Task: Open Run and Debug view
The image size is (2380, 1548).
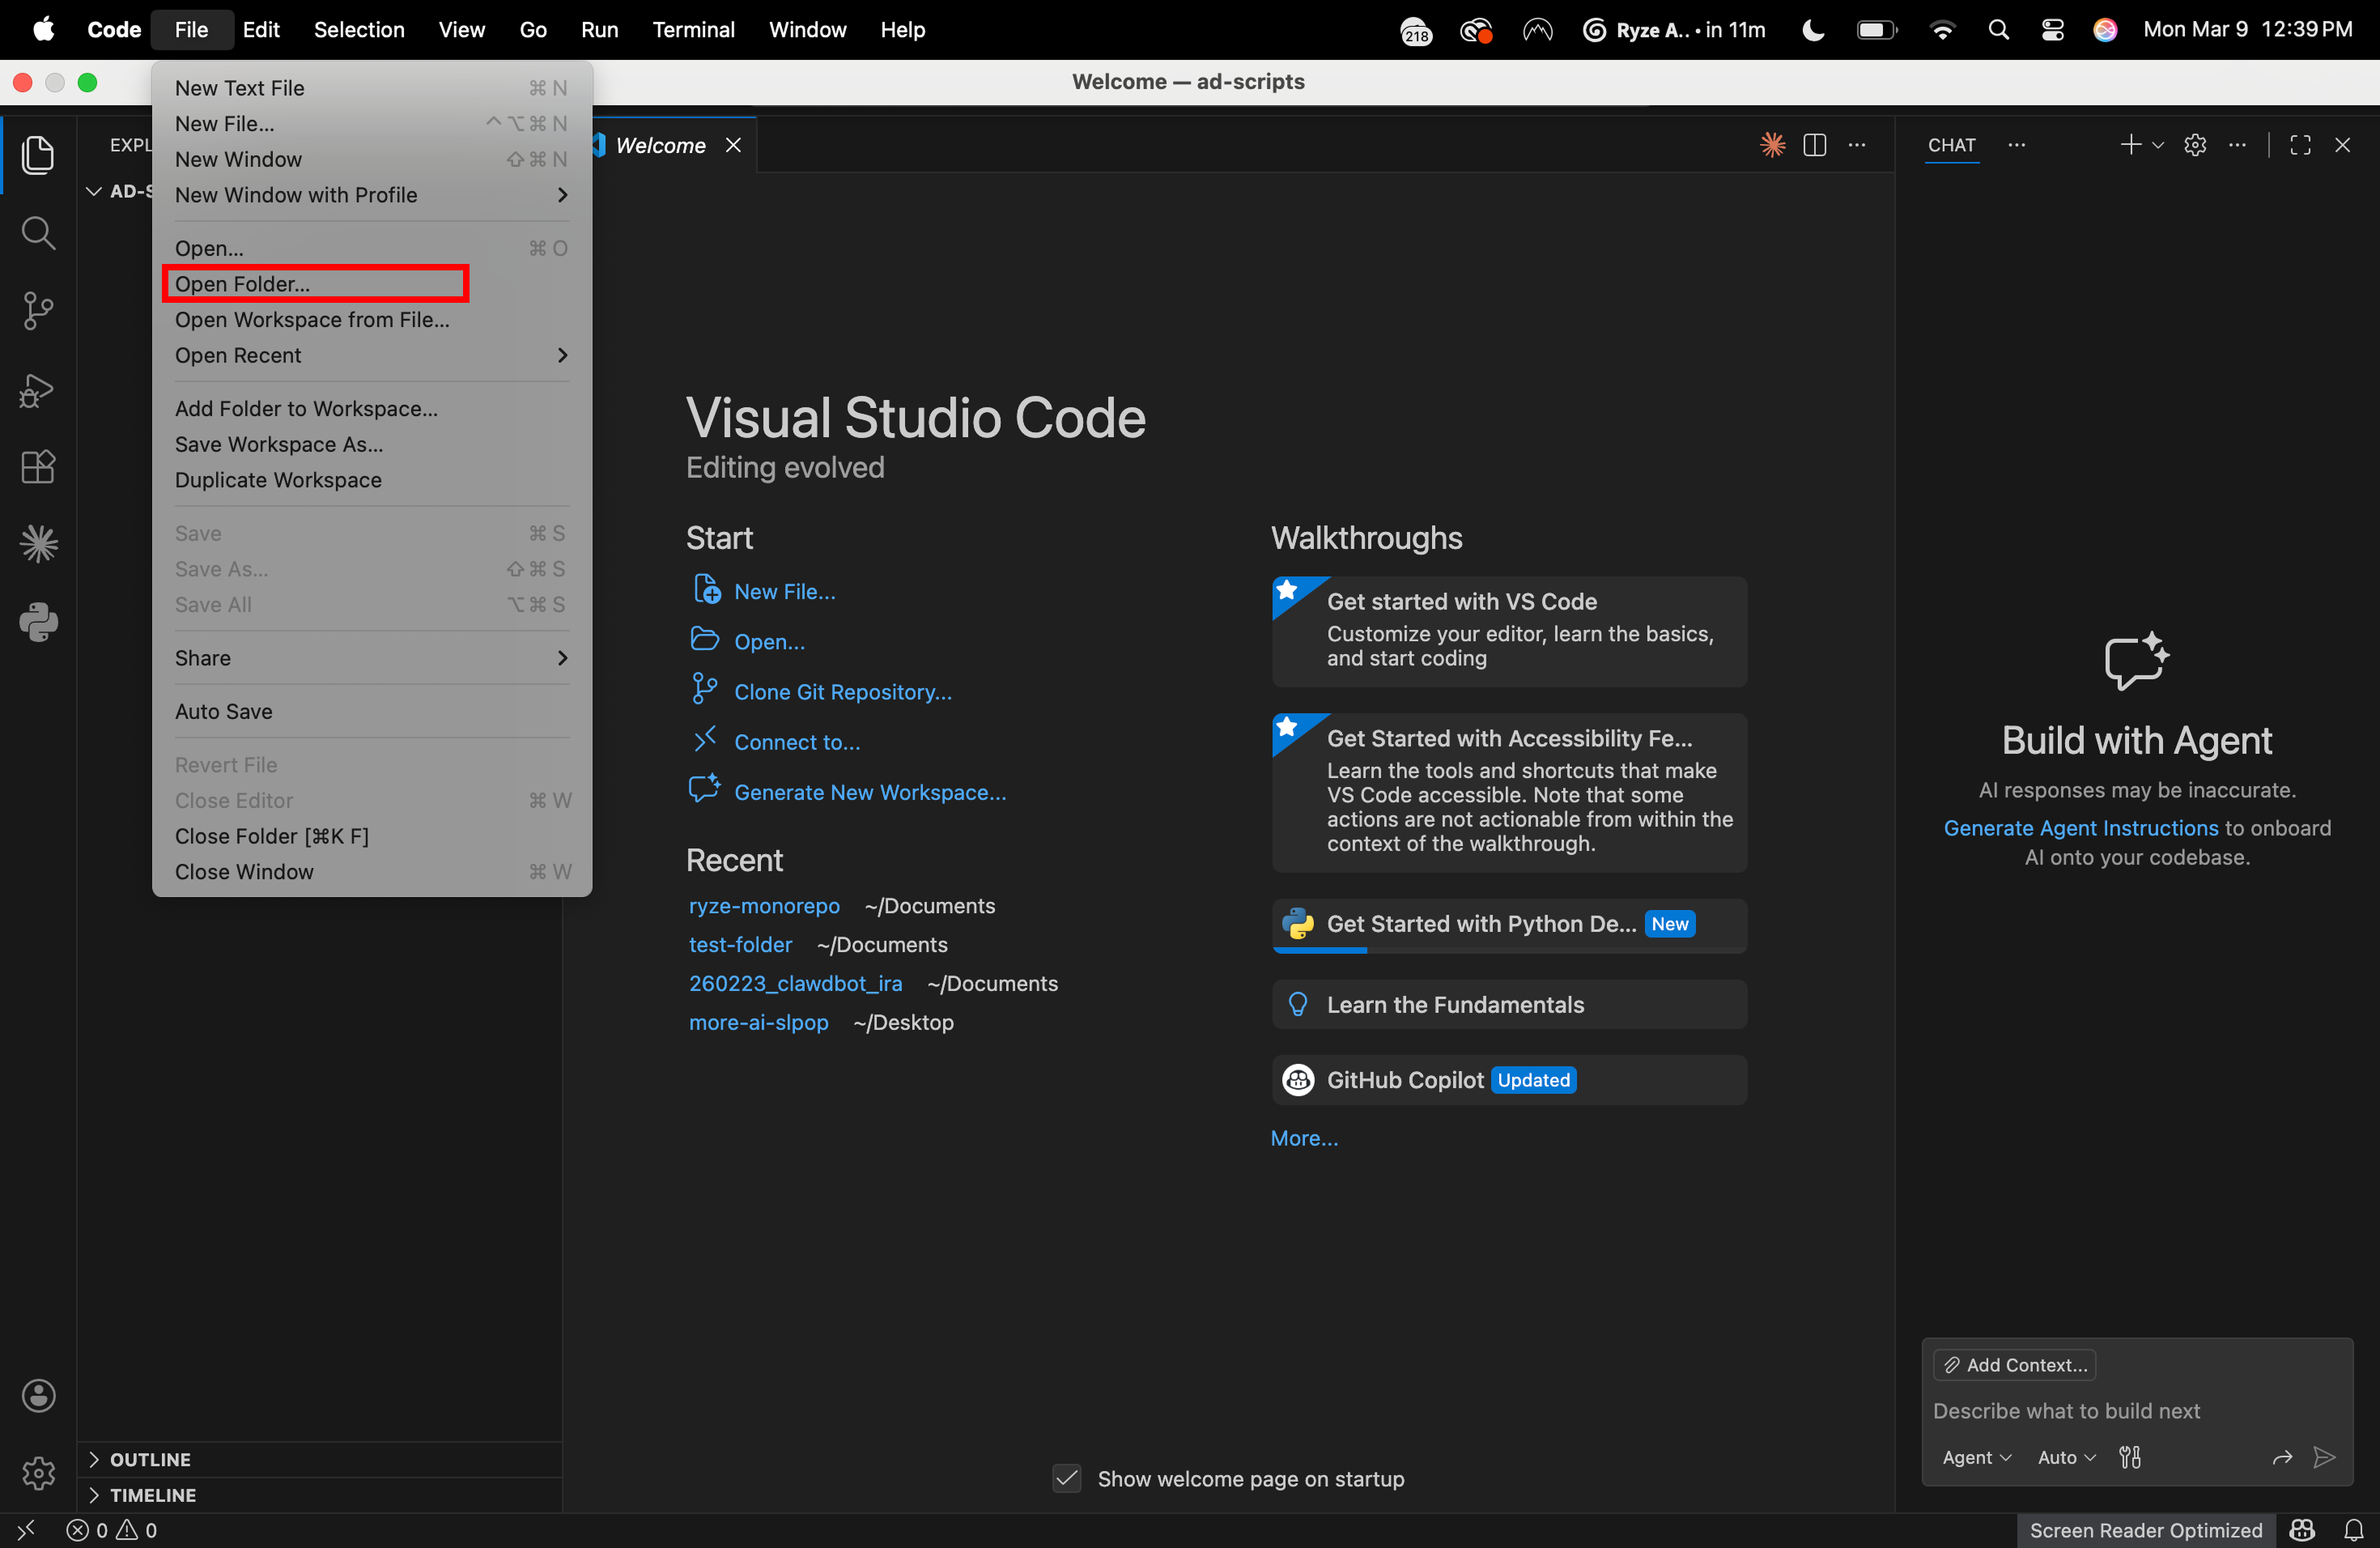Action: [38, 390]
